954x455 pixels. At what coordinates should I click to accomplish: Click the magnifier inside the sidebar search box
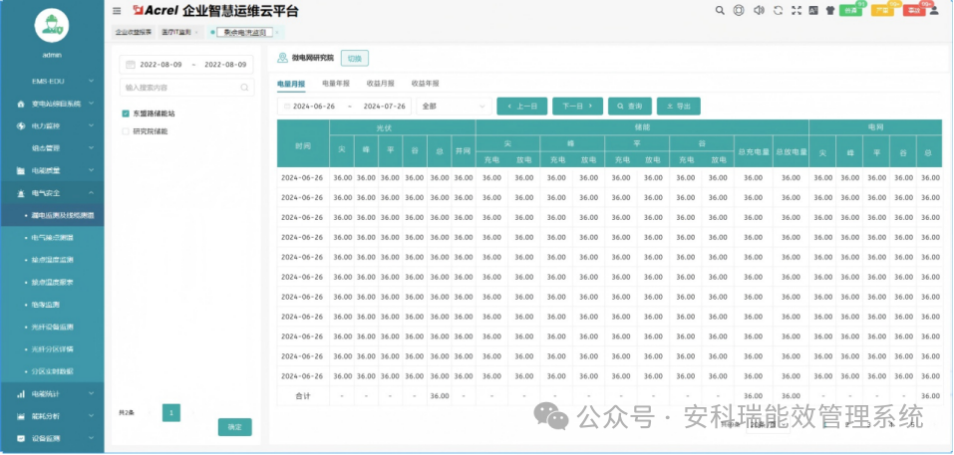pyautogui.click(x=244, y=88)
